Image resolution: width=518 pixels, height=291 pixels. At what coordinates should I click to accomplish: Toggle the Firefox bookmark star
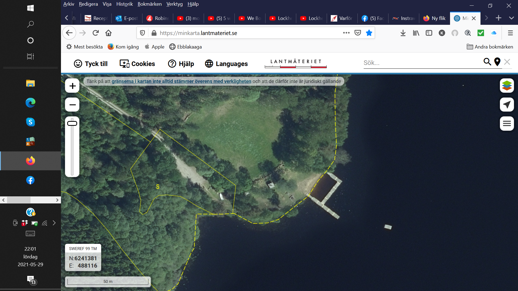click(369, 33)
